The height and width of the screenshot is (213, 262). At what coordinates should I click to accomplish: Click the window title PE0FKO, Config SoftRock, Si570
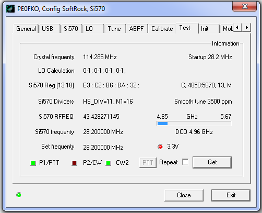click(x=61, y=9)
